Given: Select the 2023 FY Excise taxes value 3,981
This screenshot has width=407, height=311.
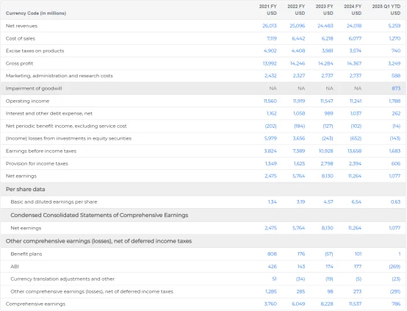Looking at the screenshot, I should [328, 51].
